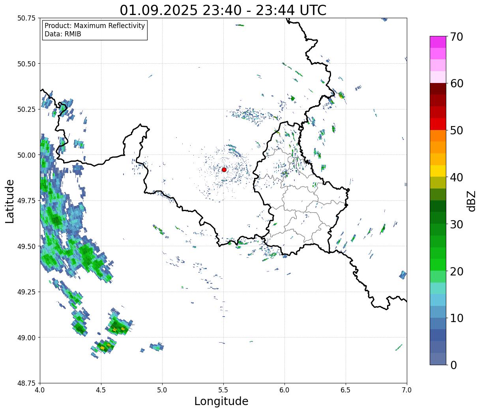Click the bright red 50 dBZ swatch
481x411 pixels.
(x=438, y=124)
